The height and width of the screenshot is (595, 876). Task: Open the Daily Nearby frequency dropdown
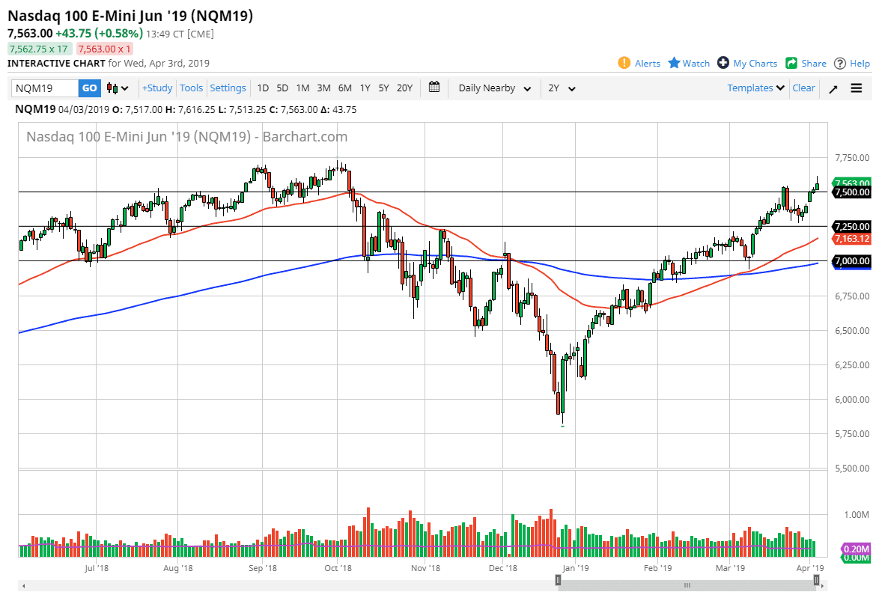coord(490,88)
